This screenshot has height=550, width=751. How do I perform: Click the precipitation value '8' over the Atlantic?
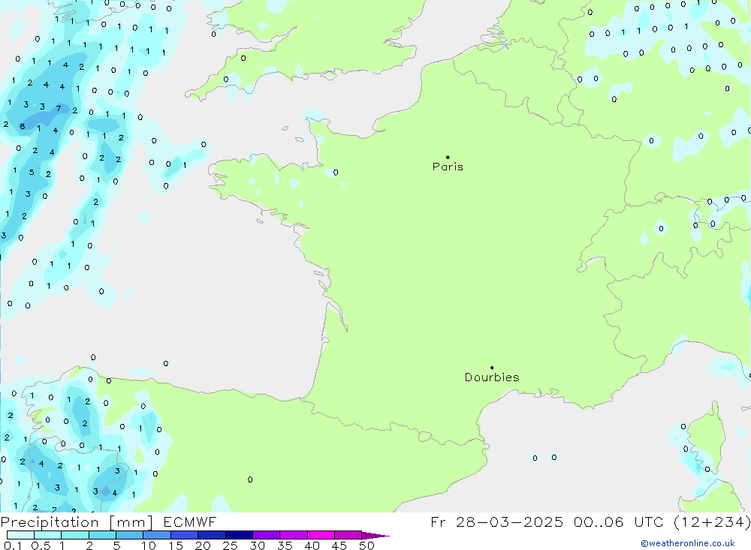[x=22, y=126]
